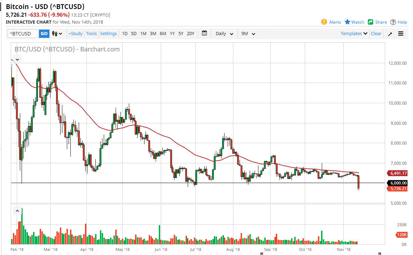Expand the 9M range dropdown
The height and width of the screenshot is (255, 413).
248,33
